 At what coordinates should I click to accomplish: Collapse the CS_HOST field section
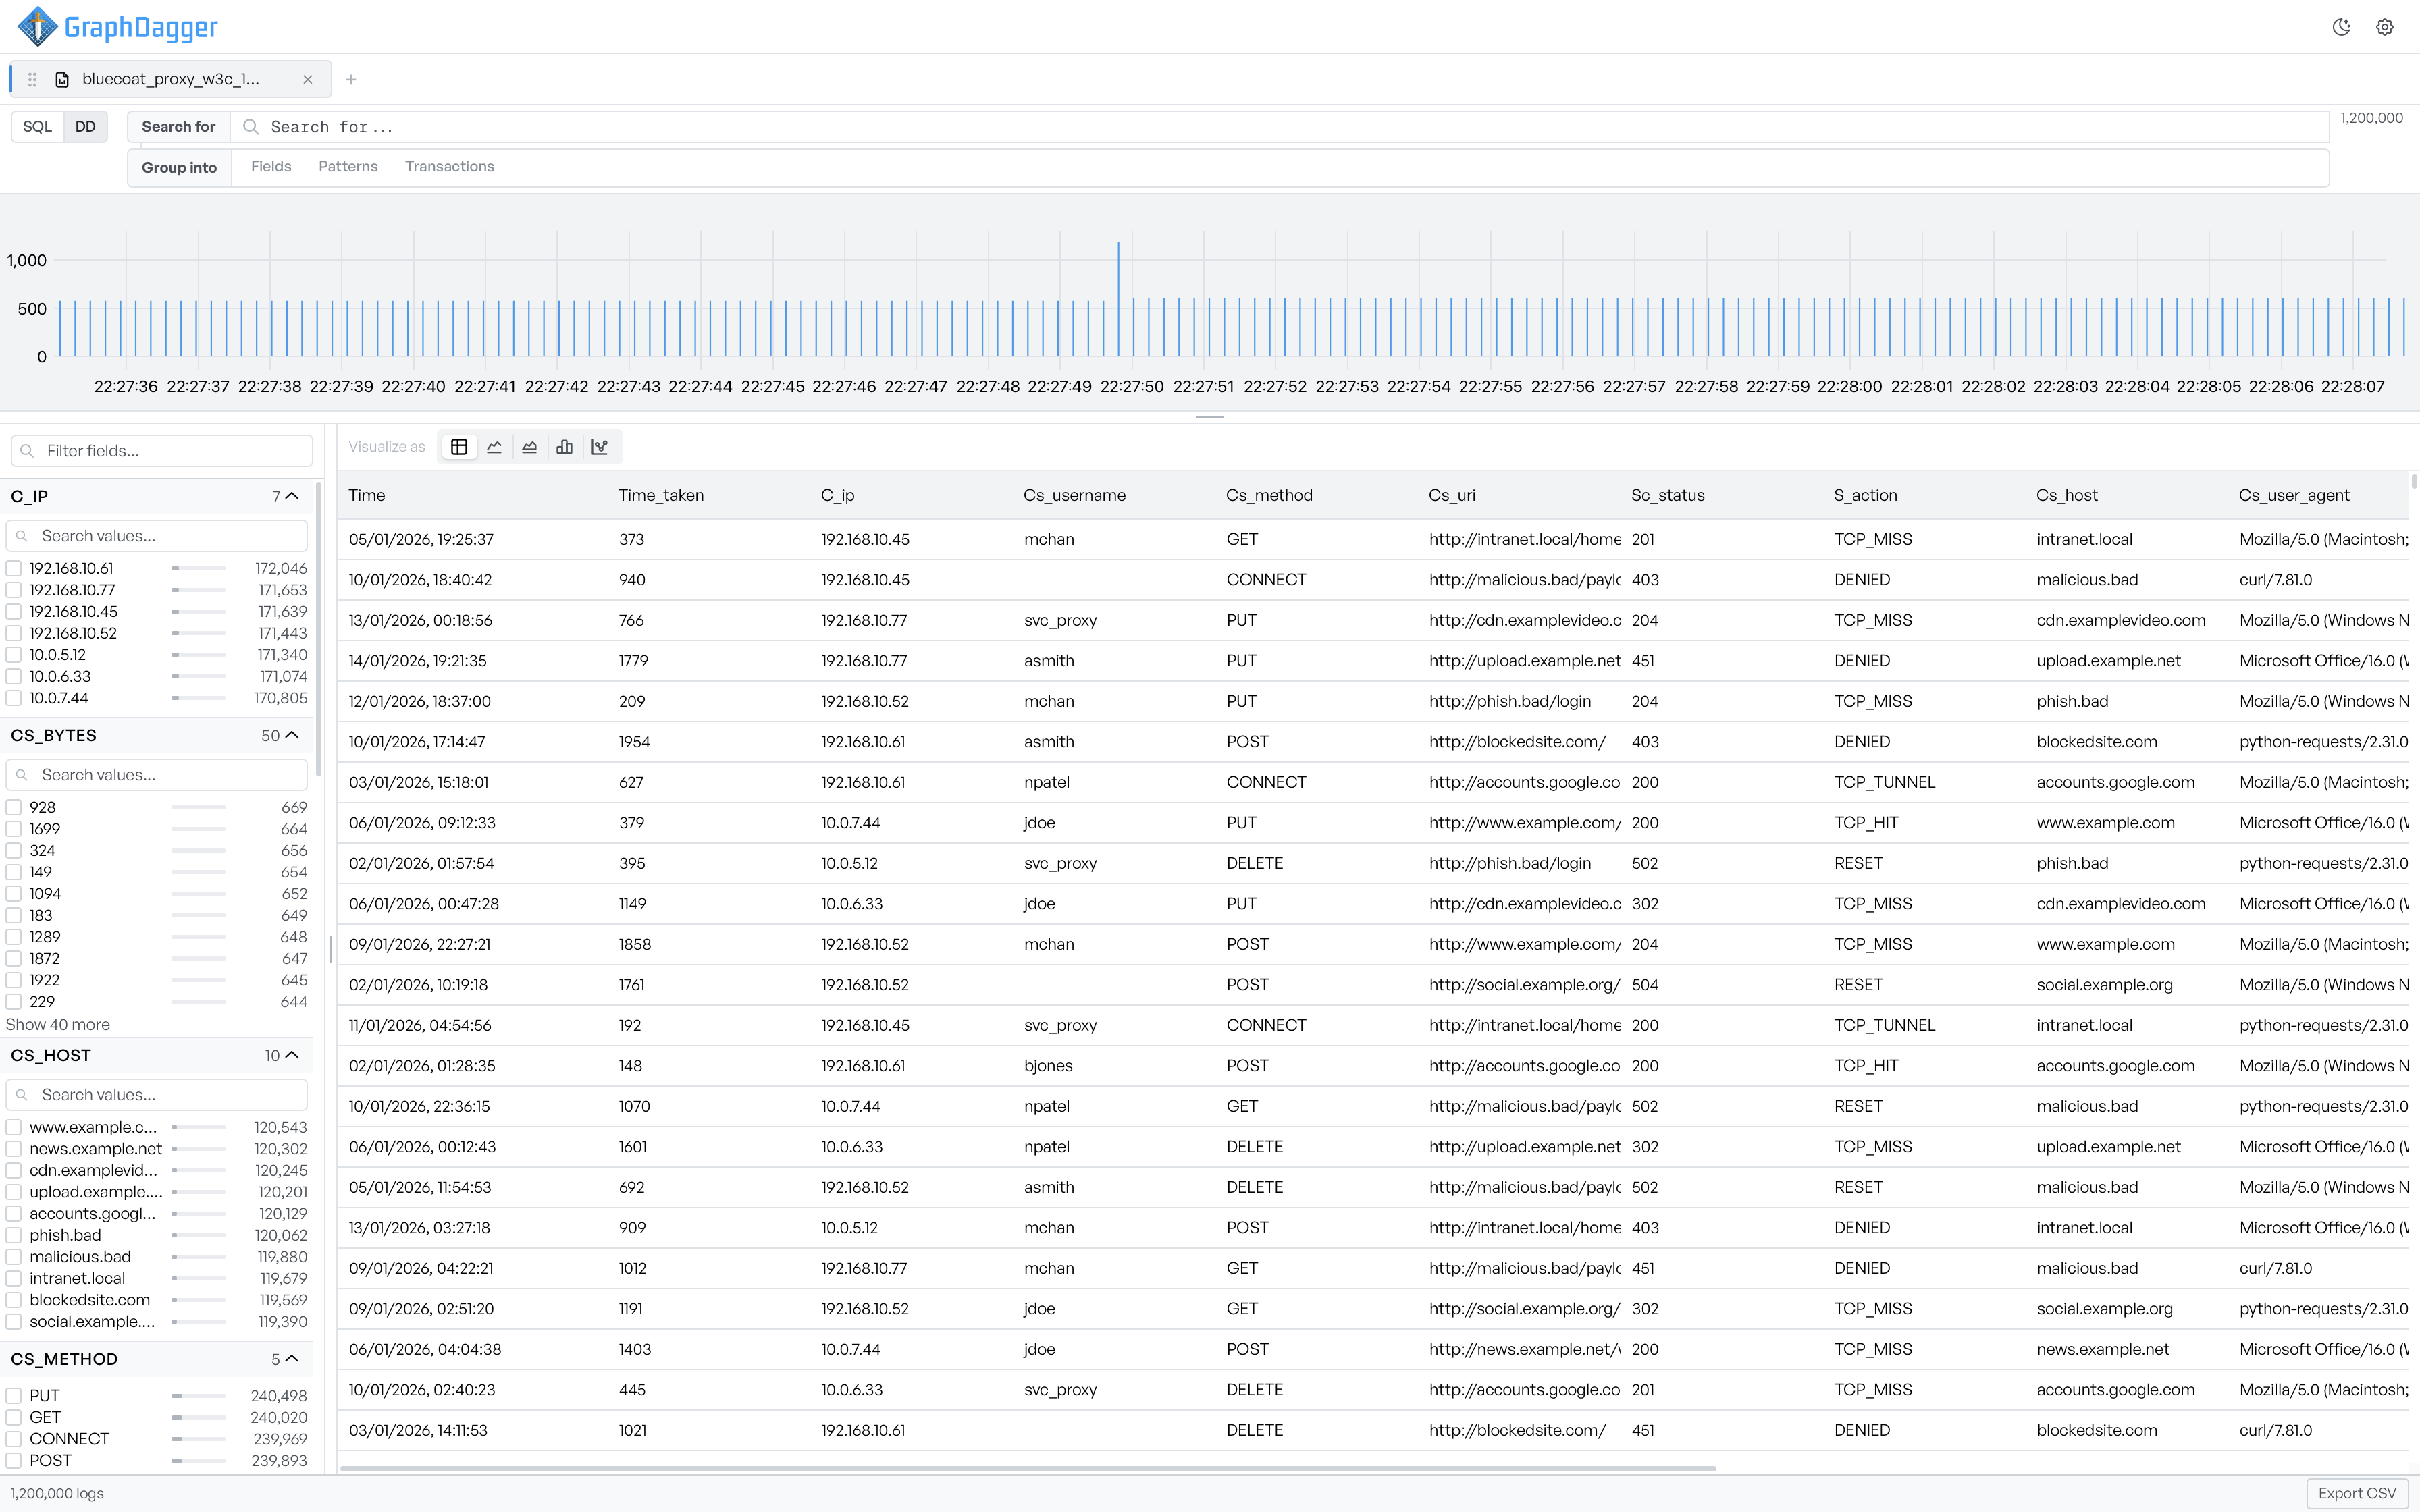click(x=292, y=1055)
